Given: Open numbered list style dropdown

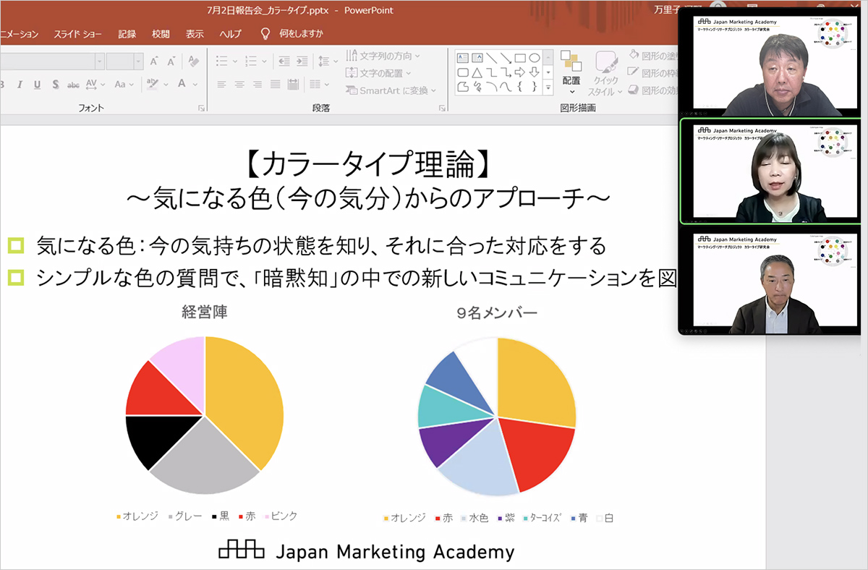Looking at the screenshot, I should click(x=264, y=61).
